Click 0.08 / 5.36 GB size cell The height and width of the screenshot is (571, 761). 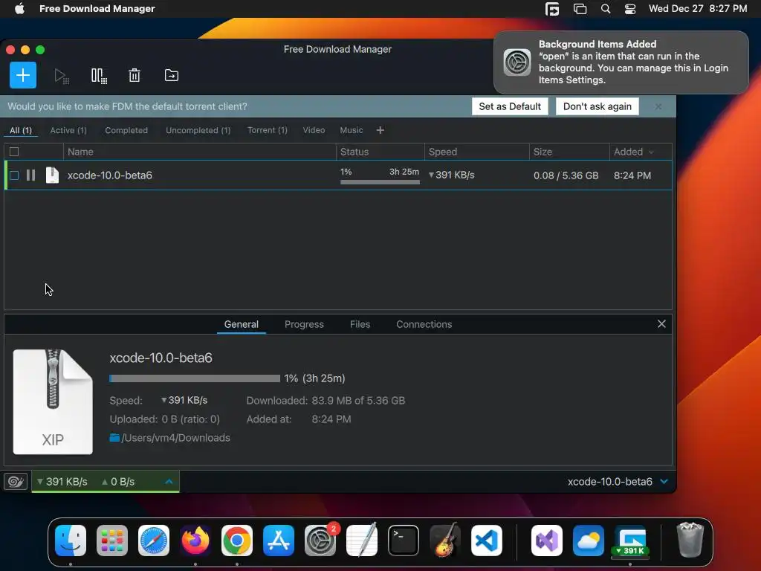[566, 175]
